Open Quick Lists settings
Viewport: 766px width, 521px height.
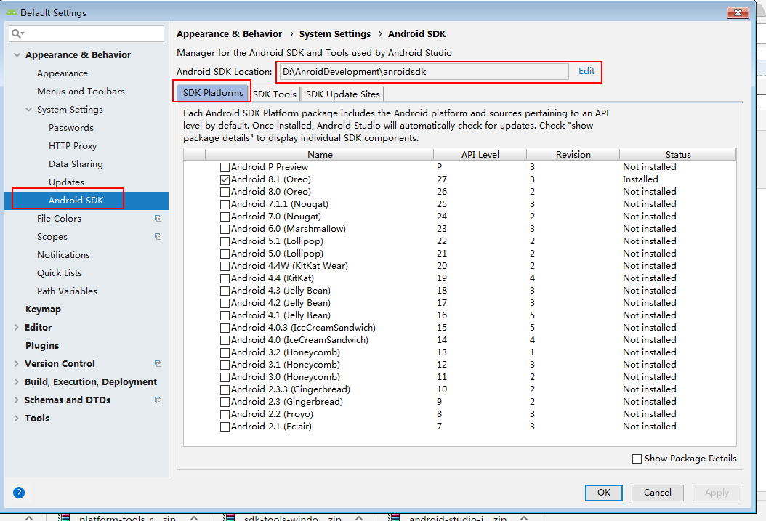[x=60, y=273]
